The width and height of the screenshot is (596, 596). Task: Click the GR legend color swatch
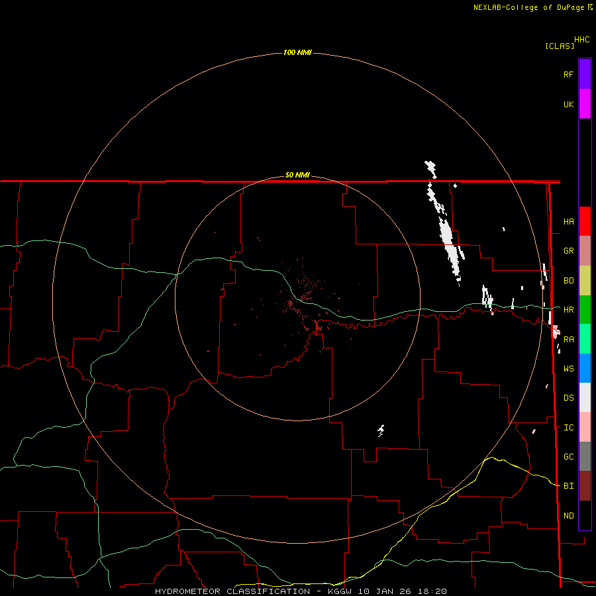pos(585,251)
